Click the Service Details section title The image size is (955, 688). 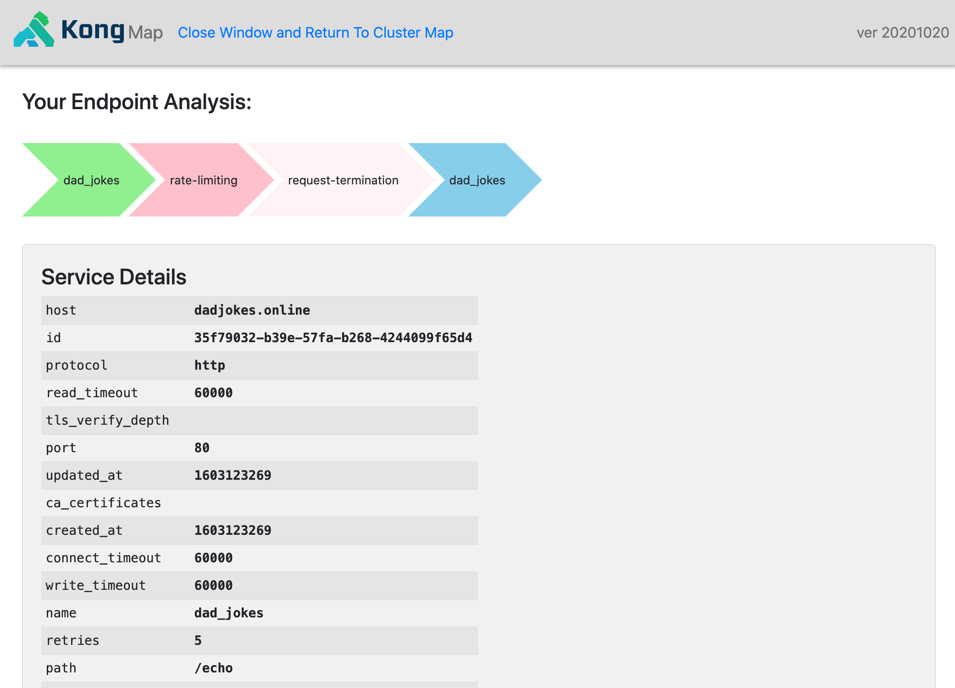coord(114,277)
